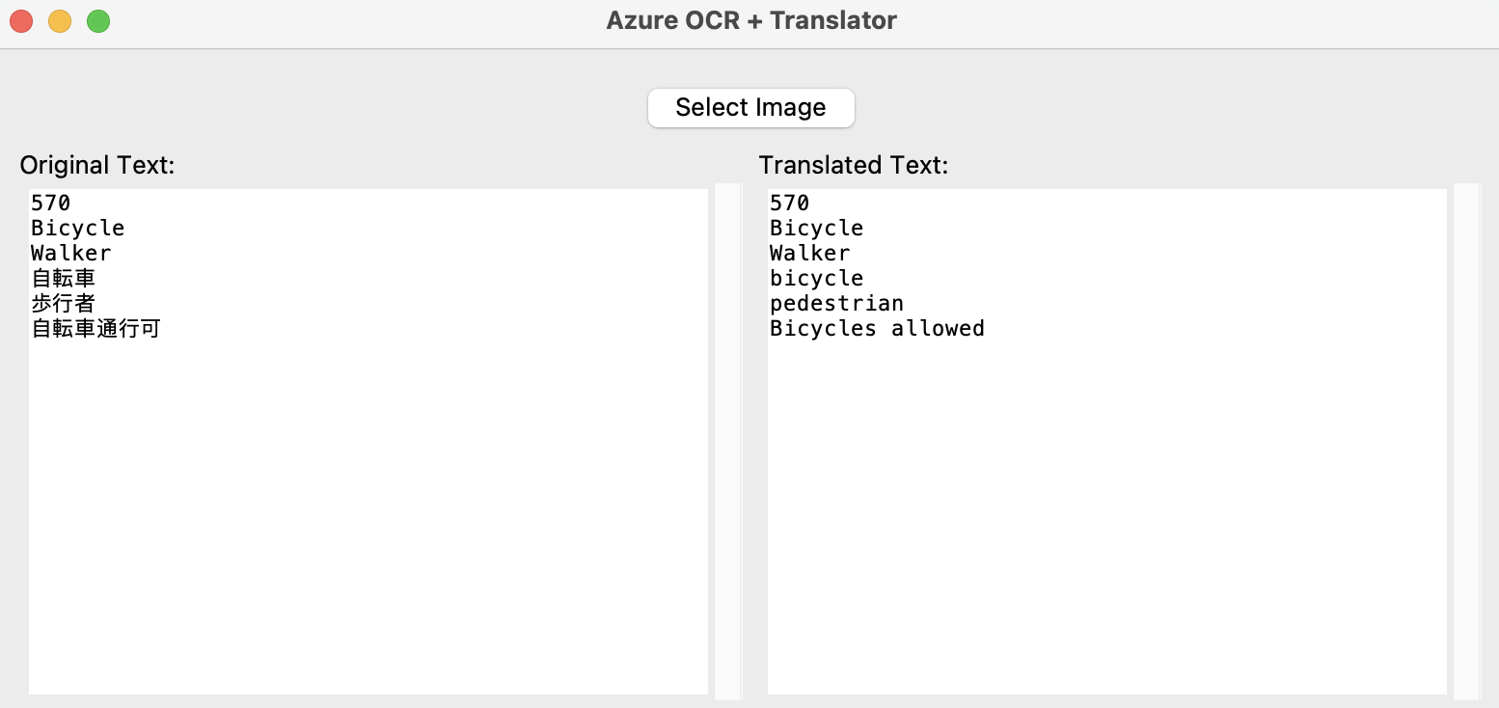
Task: Click the window title "Azure OCR + Translator"
Action: pyautogui.click(x=751, y=20)
